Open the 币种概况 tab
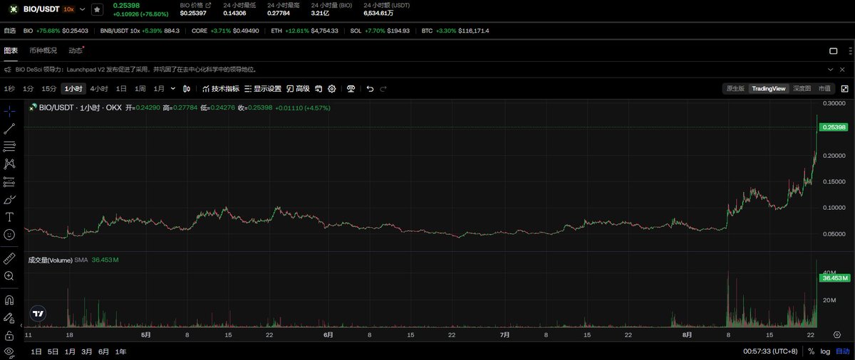Screen dimensions: 855x360 (43, 51)
